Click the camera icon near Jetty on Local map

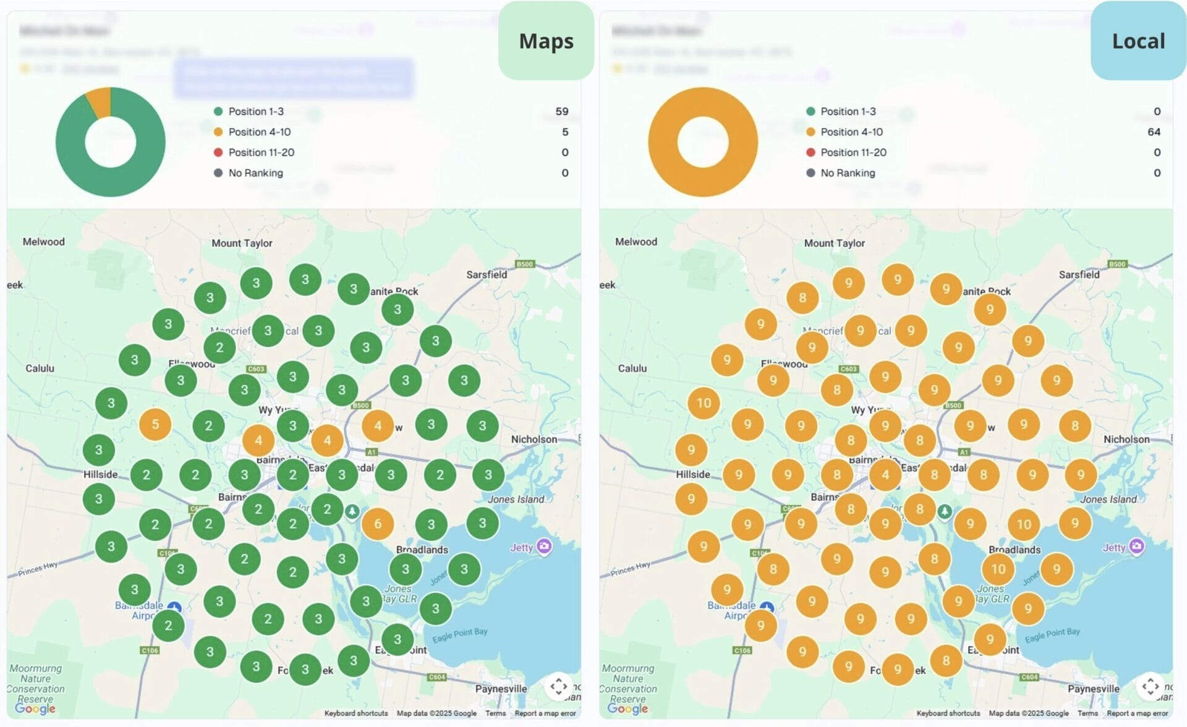pos(1138,545)
